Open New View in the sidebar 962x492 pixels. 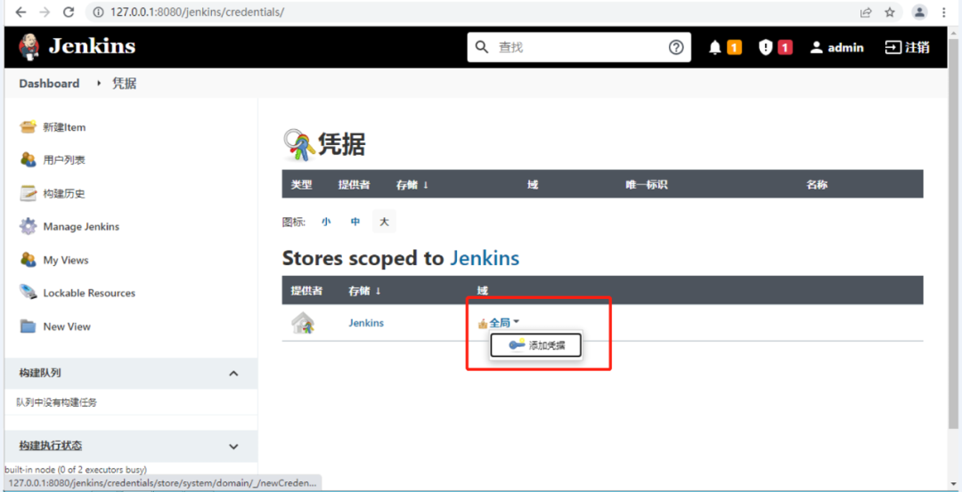[x=67, y=327]
